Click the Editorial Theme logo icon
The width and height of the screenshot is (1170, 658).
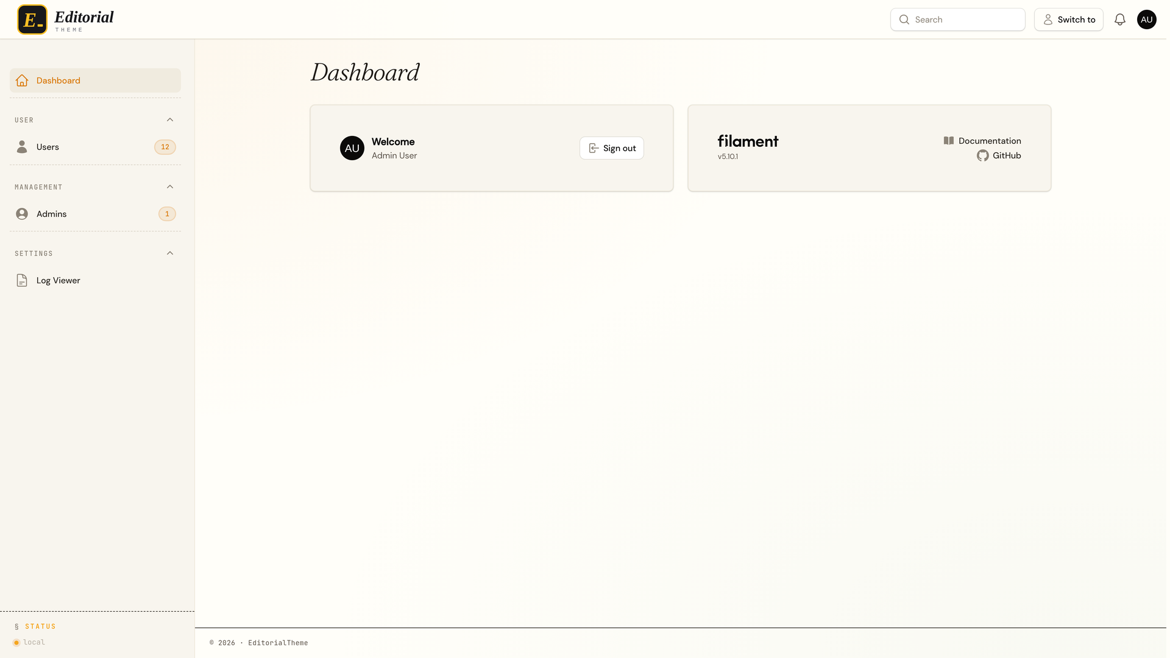(32, 19)
